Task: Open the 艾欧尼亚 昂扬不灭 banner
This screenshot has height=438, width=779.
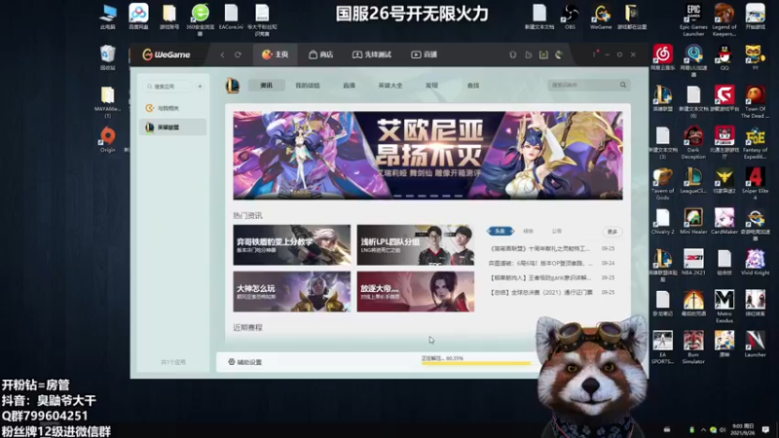Action: 427,155
